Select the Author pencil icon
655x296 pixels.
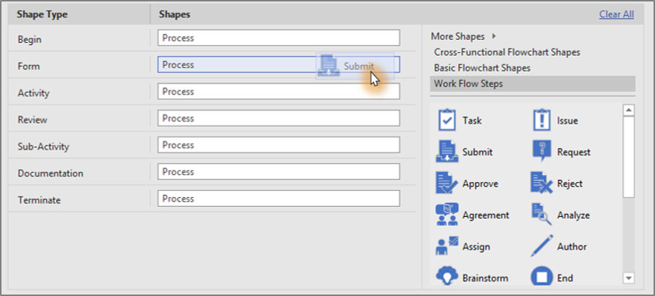click(x=542, y=247)
